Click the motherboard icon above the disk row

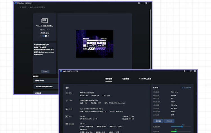click(67, 109)
